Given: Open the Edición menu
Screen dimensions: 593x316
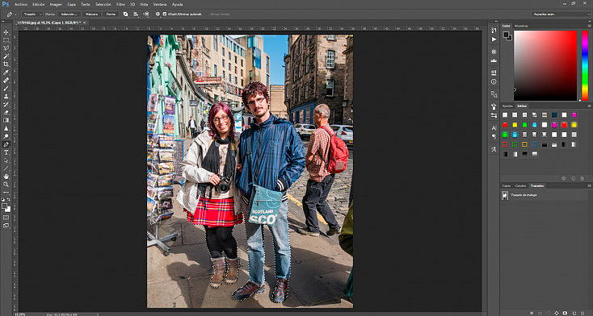Looking at the screenshot, I should click(x=38, y=5).
